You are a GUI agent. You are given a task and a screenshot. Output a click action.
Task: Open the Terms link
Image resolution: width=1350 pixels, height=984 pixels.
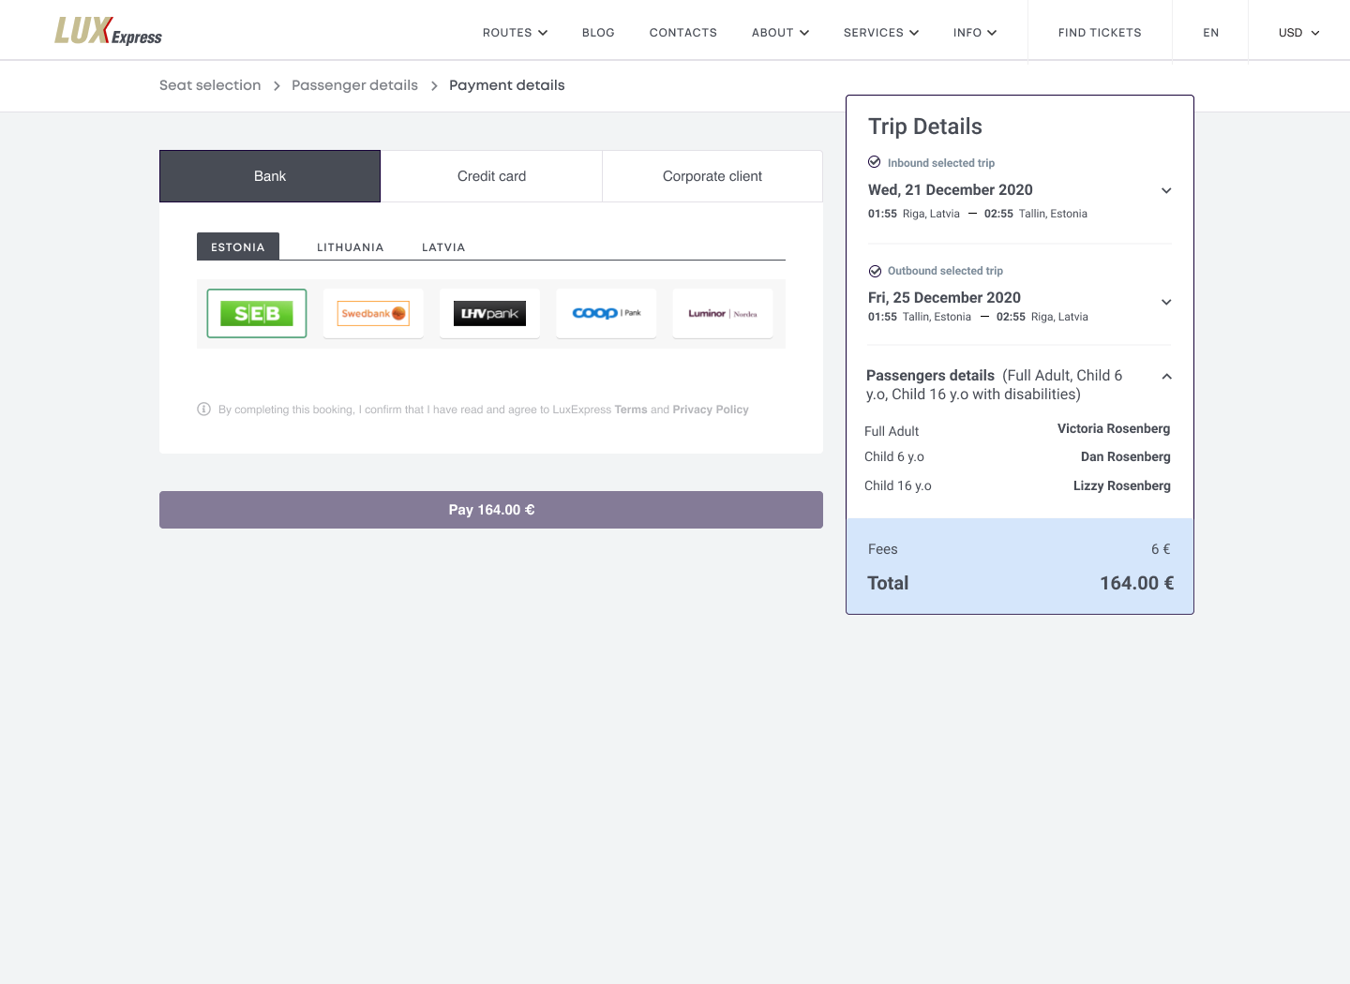pyautogui.click(x=631, y=410)
